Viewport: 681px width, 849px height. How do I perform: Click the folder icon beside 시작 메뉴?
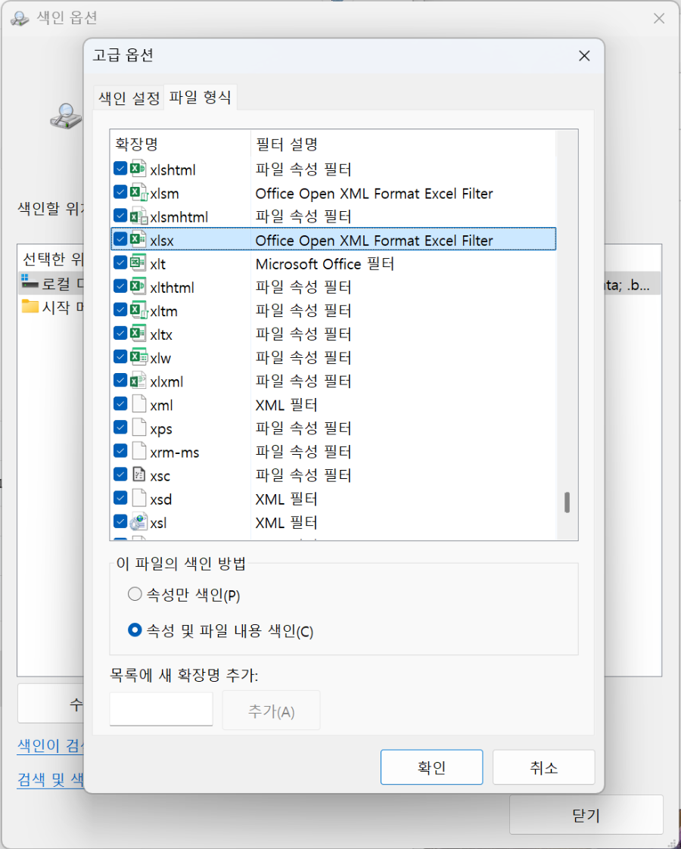28,306
